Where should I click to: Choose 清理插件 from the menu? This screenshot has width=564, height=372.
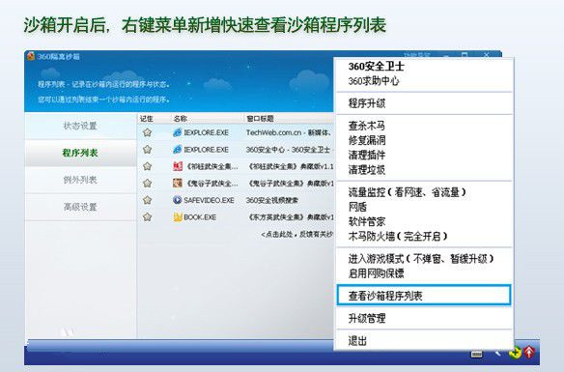[x=367, y=155]
